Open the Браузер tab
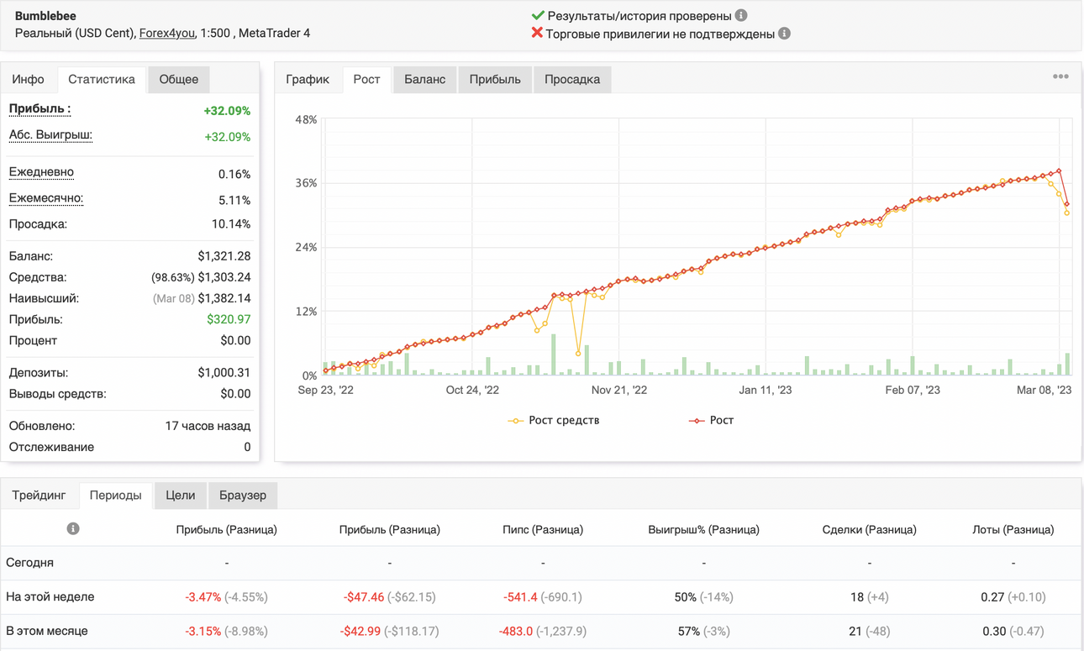Screen dimensions: 1084x651 pyautogui.click(x=243, y=495)
